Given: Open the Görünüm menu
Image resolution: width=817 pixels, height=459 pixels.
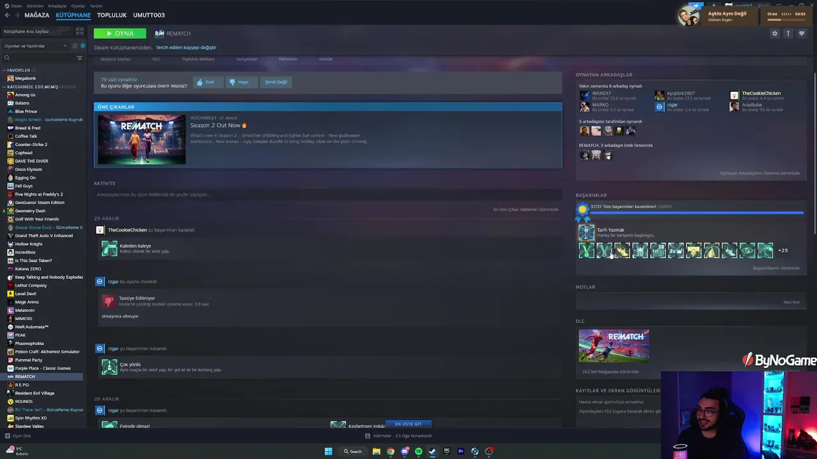Looking at the screenshot, I should pos(35,6).
